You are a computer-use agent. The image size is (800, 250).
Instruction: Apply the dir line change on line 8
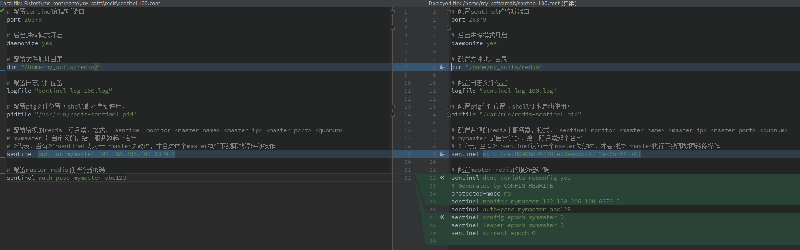click(x=442, y=67)
